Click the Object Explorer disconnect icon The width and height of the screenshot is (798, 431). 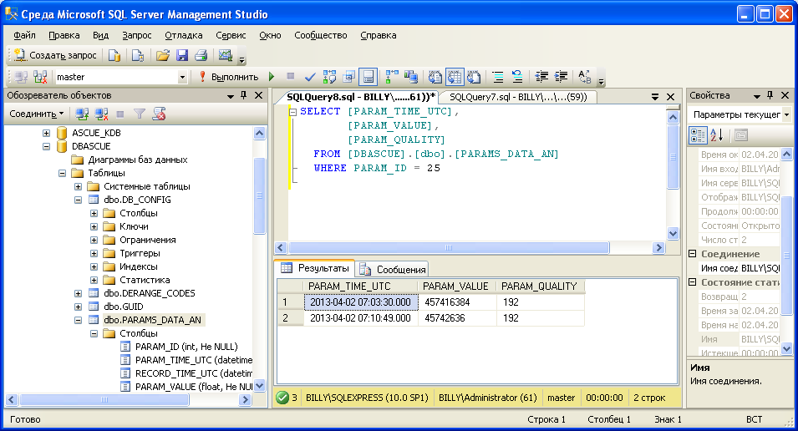click(101, 114)
